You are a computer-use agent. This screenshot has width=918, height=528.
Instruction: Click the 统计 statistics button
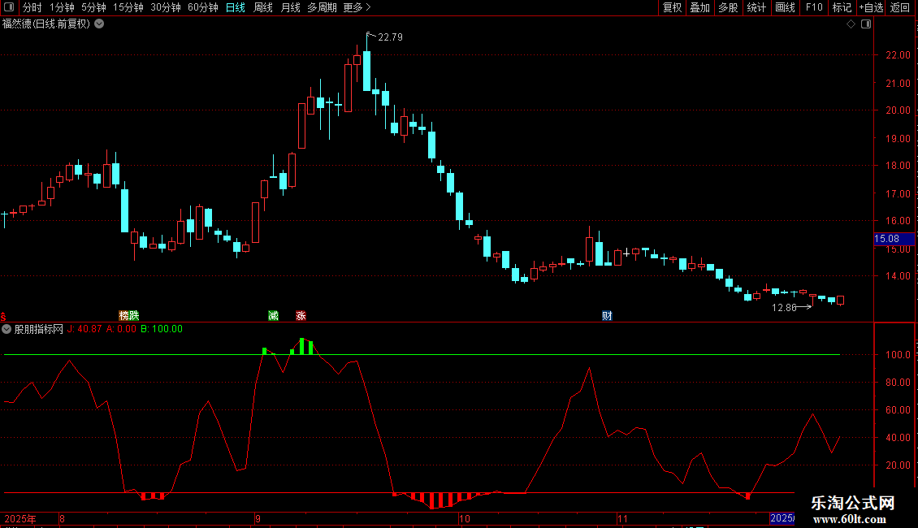point(756,7)
